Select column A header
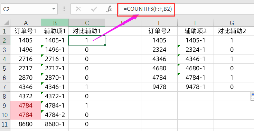 [x=26, y=23]
